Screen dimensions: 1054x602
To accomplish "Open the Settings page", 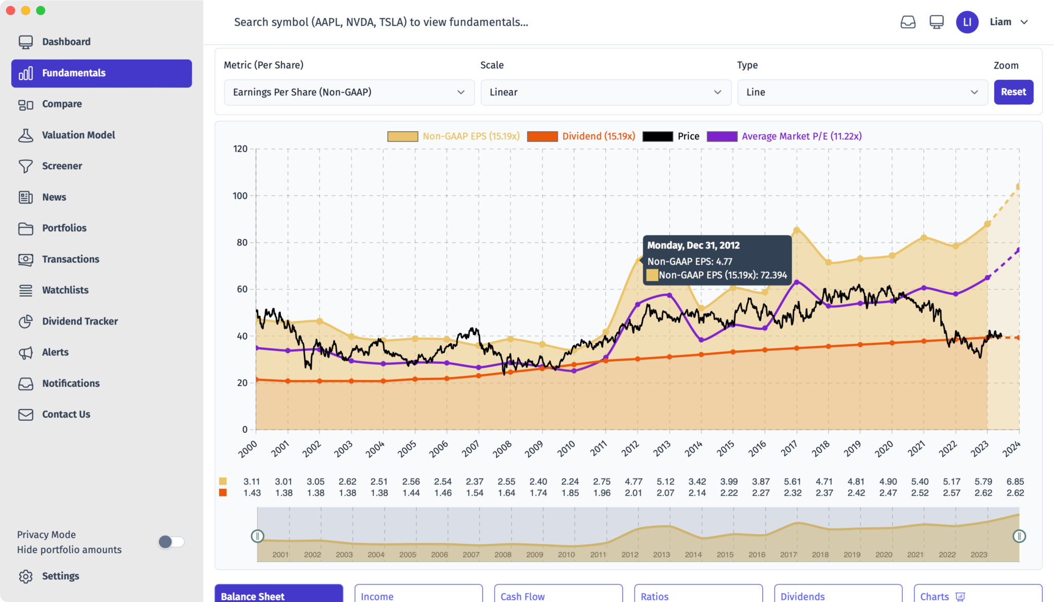I will (x=101, y=576).
